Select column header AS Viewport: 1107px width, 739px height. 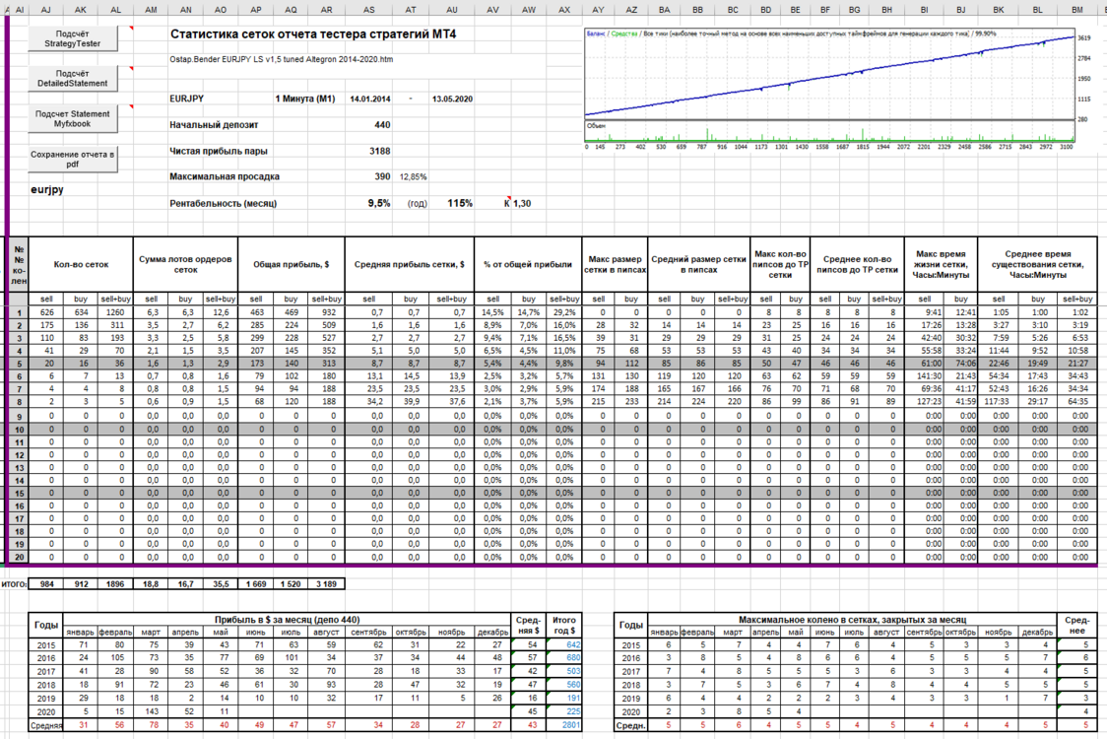coord(369,10)
